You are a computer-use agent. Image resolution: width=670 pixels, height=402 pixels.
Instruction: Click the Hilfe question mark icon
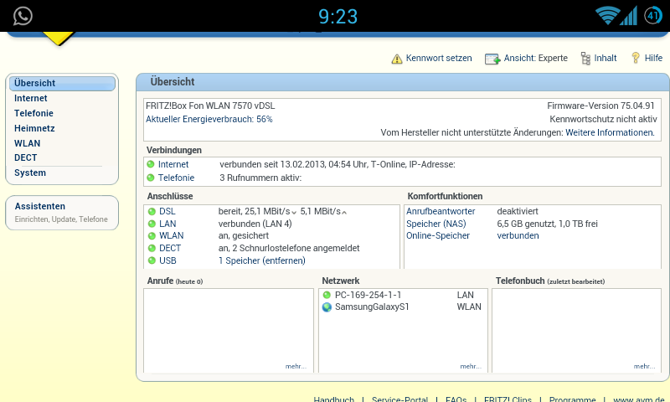click(x=636, y=58)
